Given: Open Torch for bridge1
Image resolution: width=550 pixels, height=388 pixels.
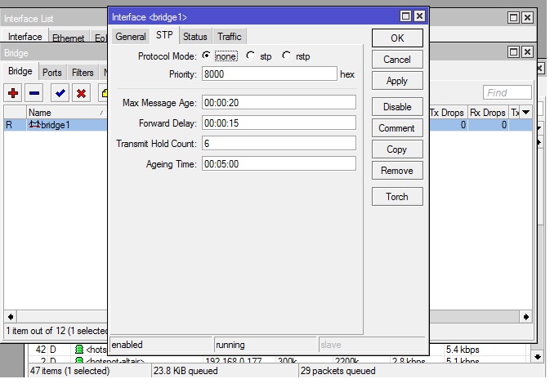Looking at the screenshot, I should (x=397, y=197).
